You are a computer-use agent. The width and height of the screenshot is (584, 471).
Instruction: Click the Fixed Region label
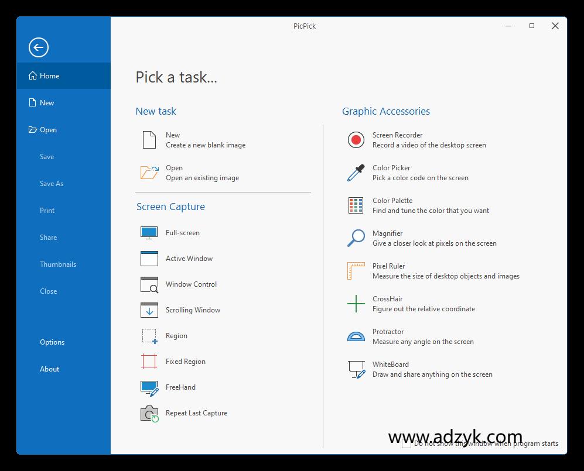click(186, 362)
